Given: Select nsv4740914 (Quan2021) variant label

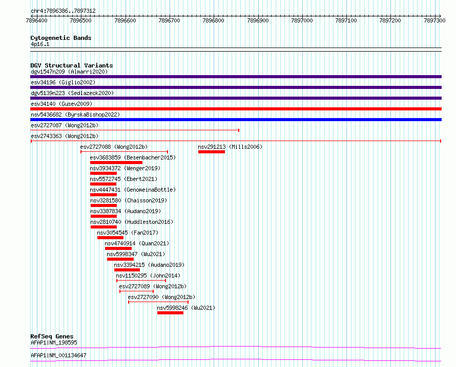Looking at the screenshot, I should [x=137, y=243].
